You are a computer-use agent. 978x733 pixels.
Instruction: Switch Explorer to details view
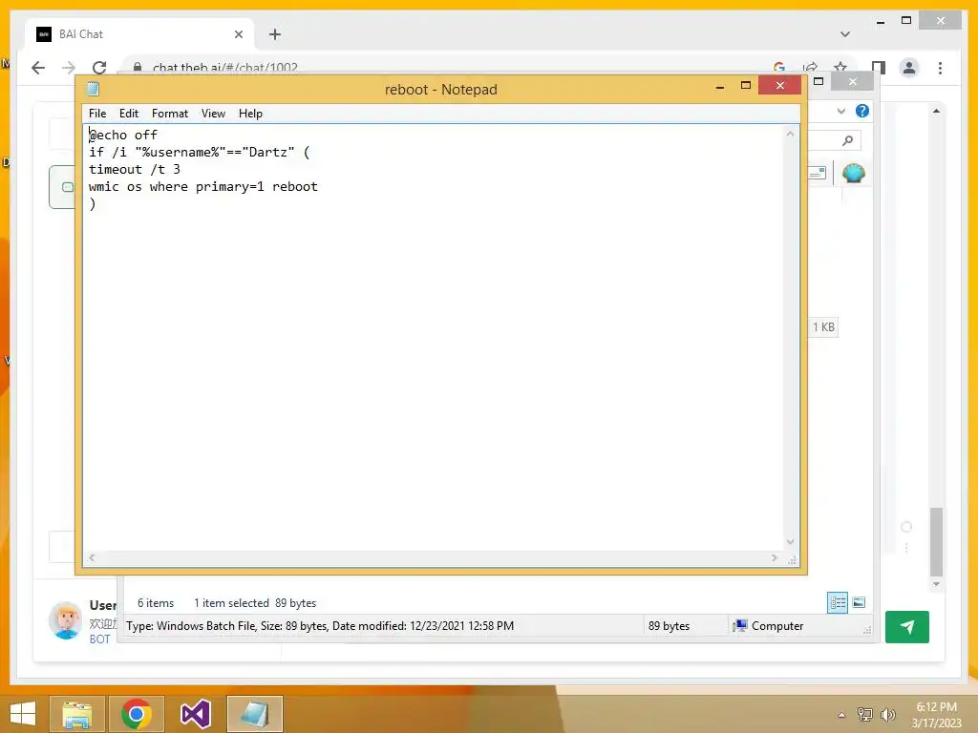(838, 602)
